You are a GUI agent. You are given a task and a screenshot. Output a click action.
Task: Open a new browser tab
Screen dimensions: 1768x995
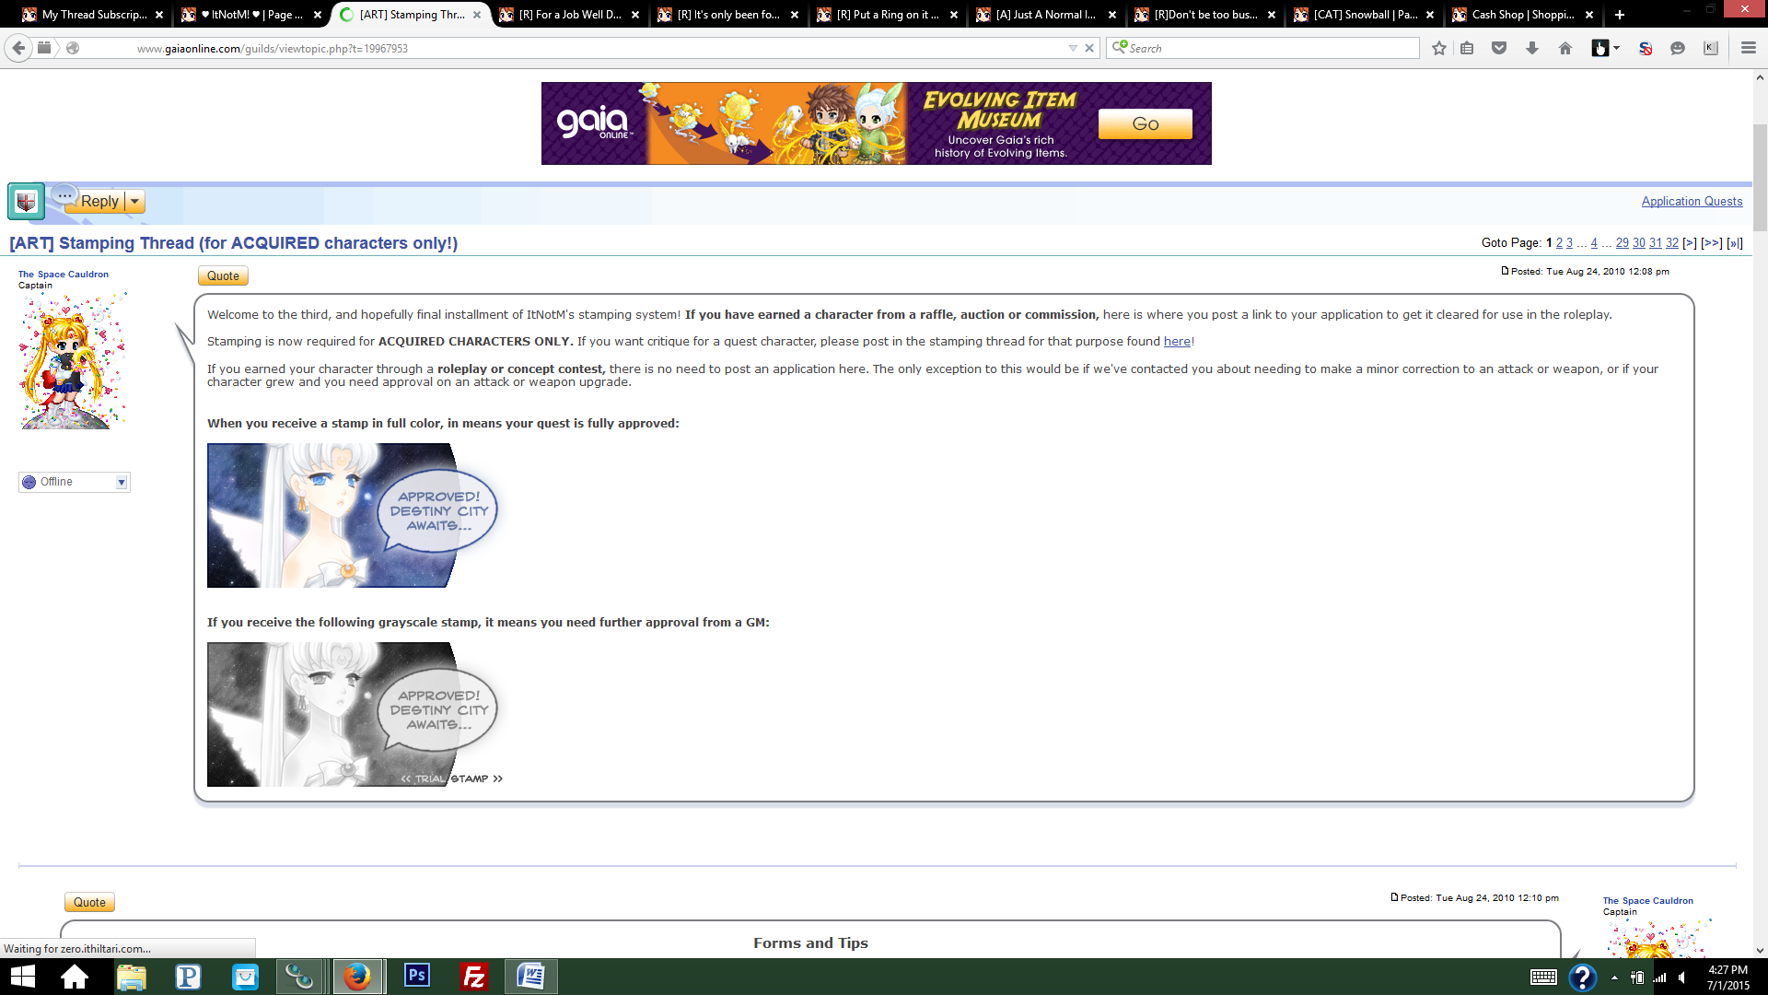click(1620, 15)
